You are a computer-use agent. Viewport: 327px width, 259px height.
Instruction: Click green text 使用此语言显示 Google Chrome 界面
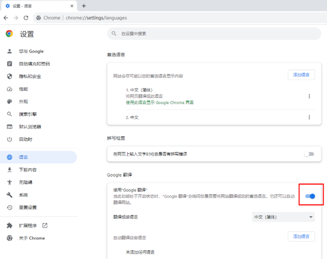coord(160,103)
